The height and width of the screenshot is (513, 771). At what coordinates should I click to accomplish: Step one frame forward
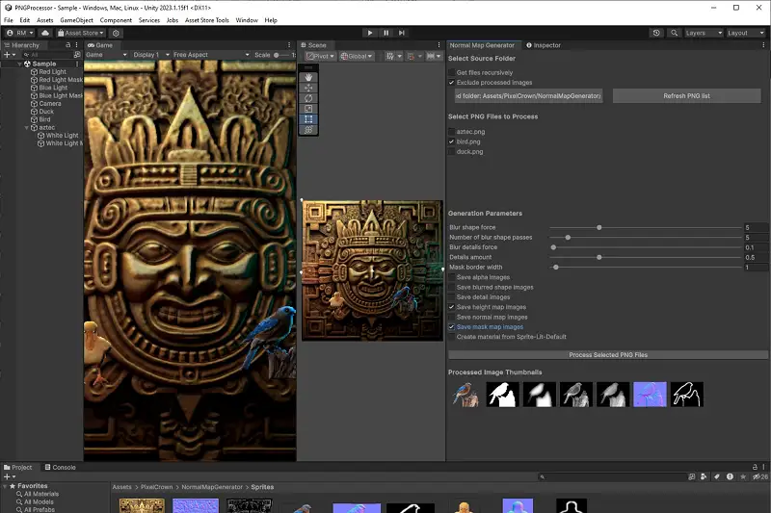tap(402, 33)
